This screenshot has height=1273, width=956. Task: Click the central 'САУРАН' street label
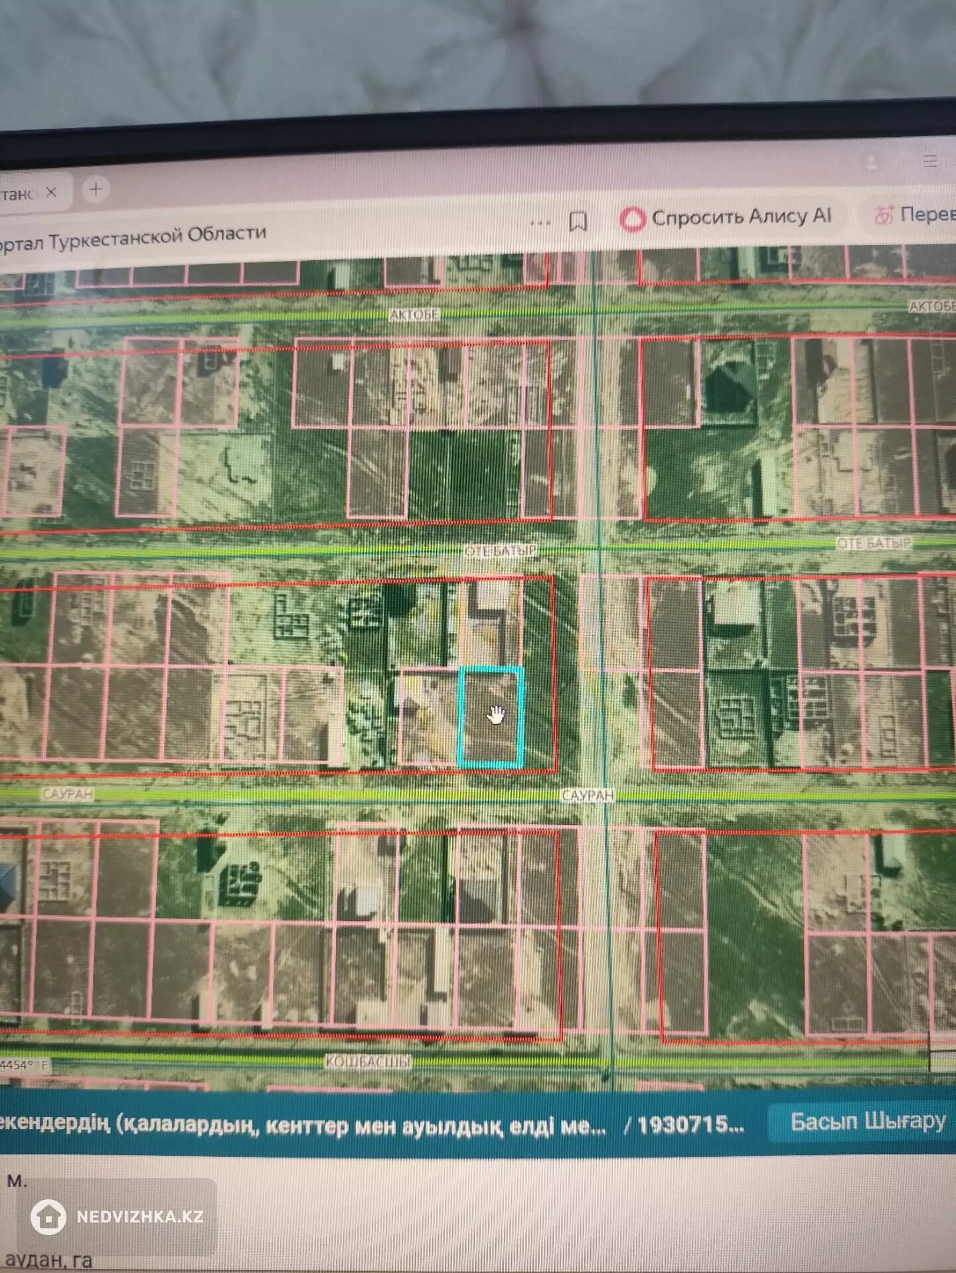tap(588, 795)
